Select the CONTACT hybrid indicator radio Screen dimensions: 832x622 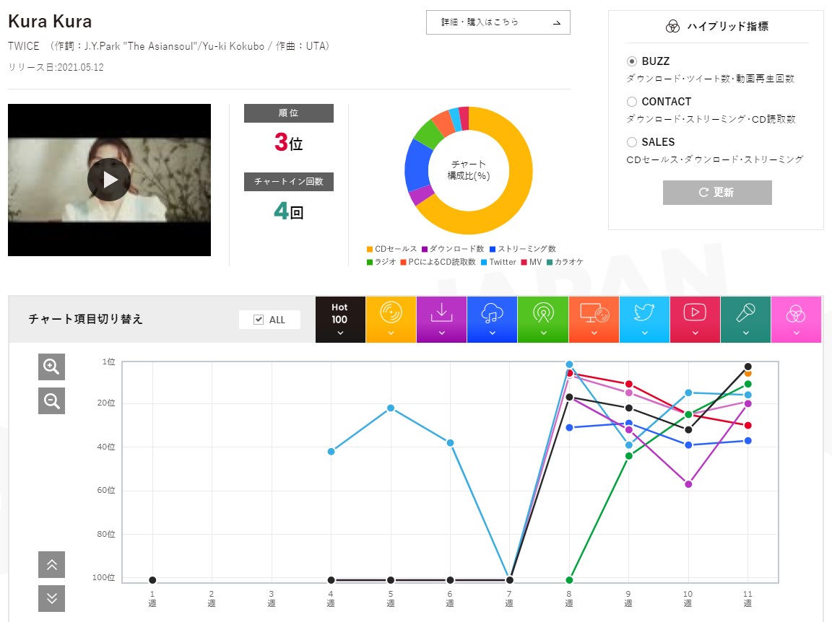tap(631, 101)
